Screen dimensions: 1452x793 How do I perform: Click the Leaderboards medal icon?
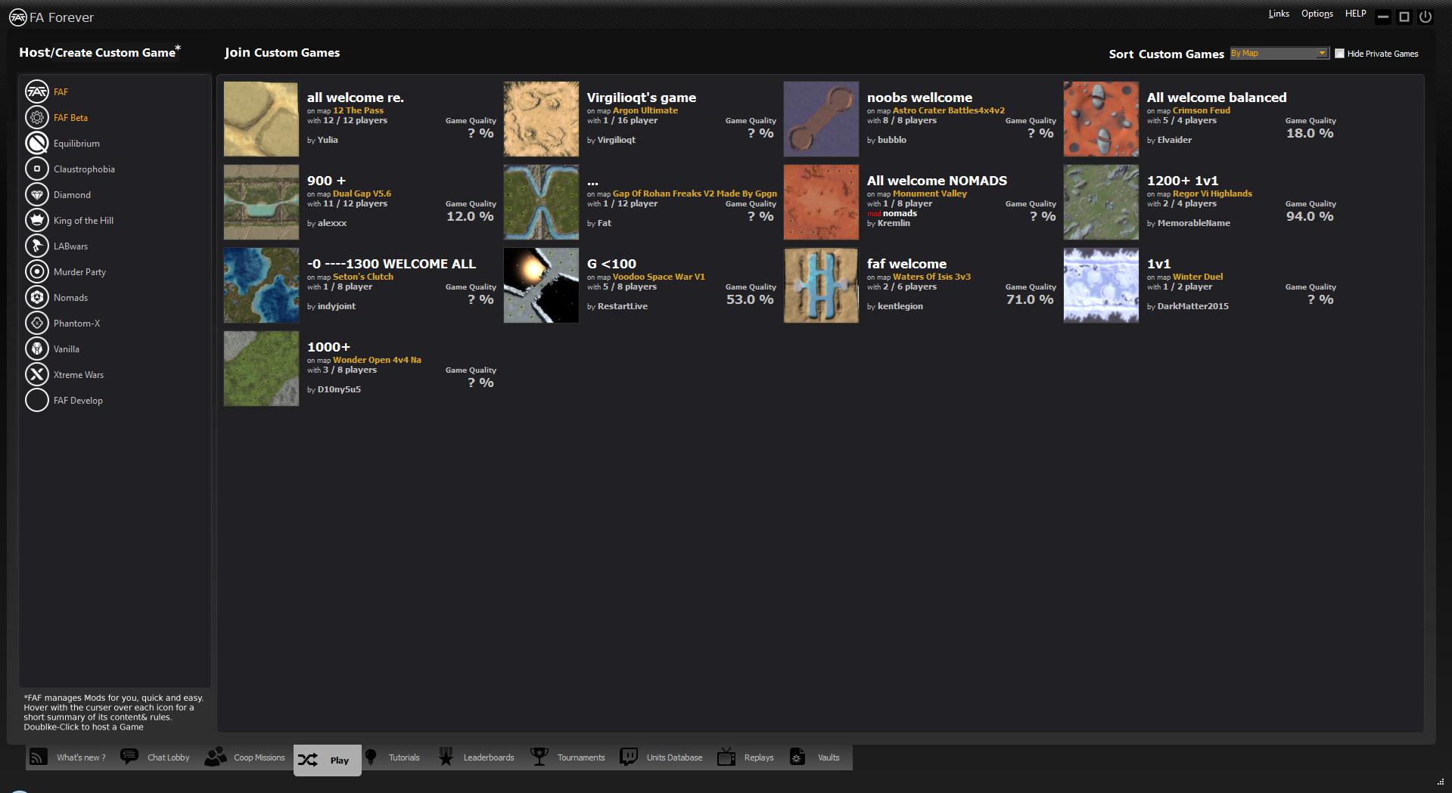[x=446, y=757]
